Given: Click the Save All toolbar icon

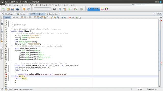Looking at the screenshot, I should tap(17, 9).
